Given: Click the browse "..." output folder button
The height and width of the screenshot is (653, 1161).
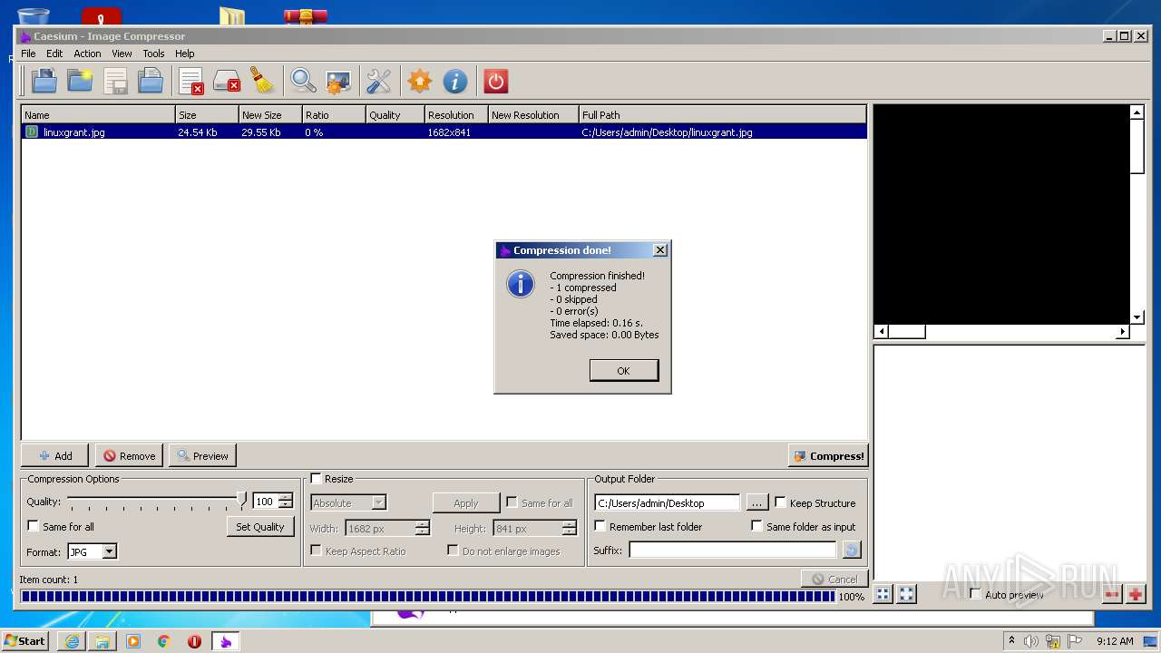Looking at the screenshot, I should click(x=756, y=502).
